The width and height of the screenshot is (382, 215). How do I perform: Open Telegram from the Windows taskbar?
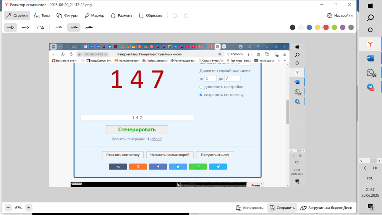(x=370, y=87)
